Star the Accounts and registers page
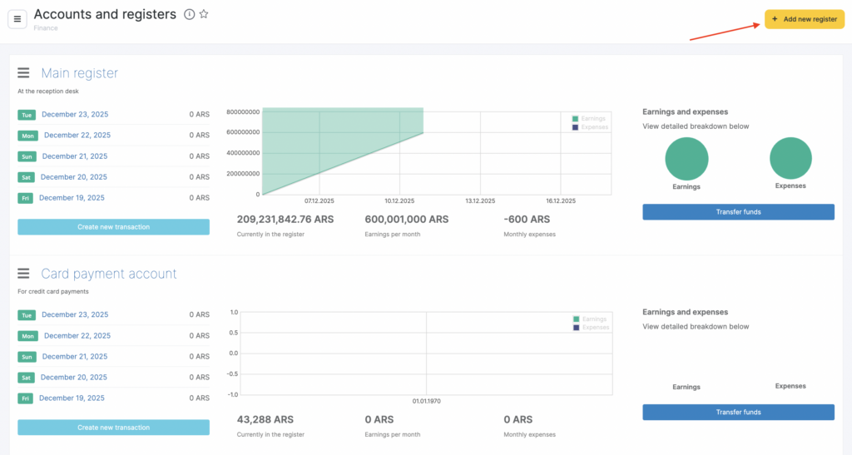Screen dimensions: 852x455 pos(204,14)
